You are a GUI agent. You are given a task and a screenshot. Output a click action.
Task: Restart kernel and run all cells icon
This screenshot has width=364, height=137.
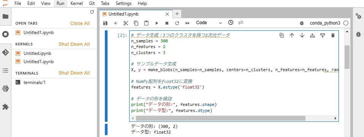click(187, 23)
